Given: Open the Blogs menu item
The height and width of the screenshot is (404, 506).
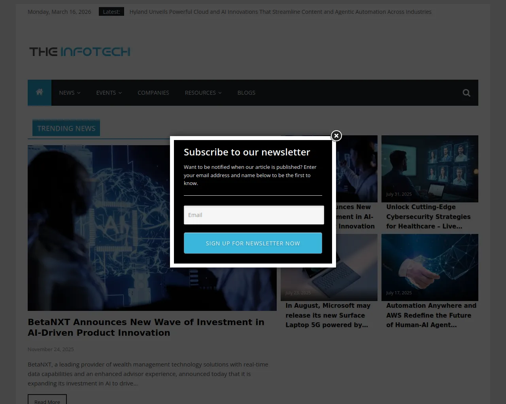Looking at the screenshot, I should (x=246, y=93).
